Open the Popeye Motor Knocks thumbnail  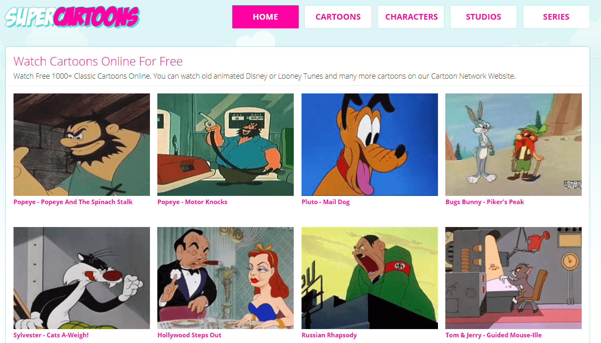225,145
